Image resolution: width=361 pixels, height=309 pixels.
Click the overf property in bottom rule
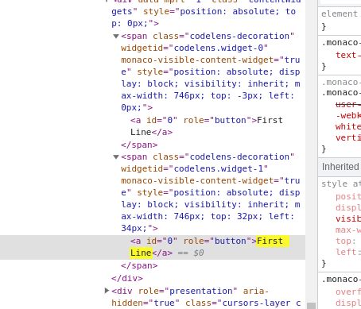(348, 292)
